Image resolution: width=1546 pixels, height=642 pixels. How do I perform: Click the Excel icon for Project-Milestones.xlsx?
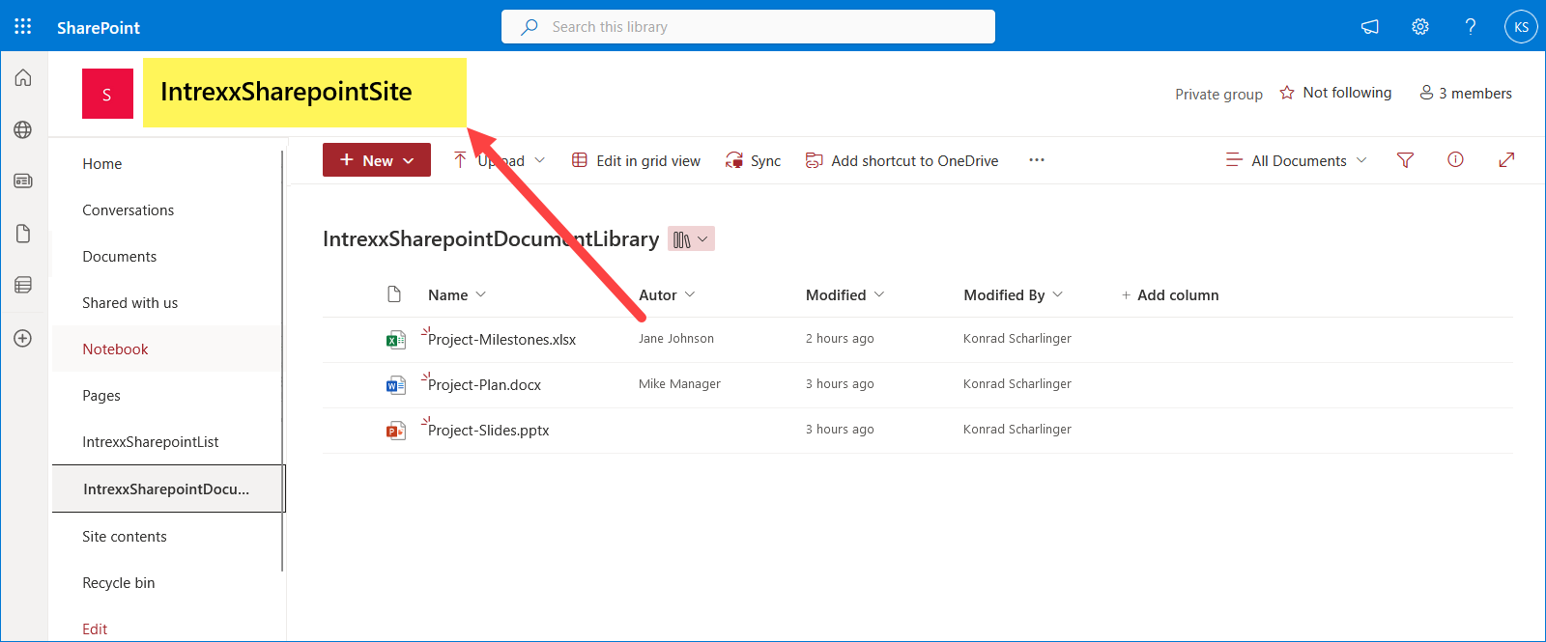(x=395, y=339)
